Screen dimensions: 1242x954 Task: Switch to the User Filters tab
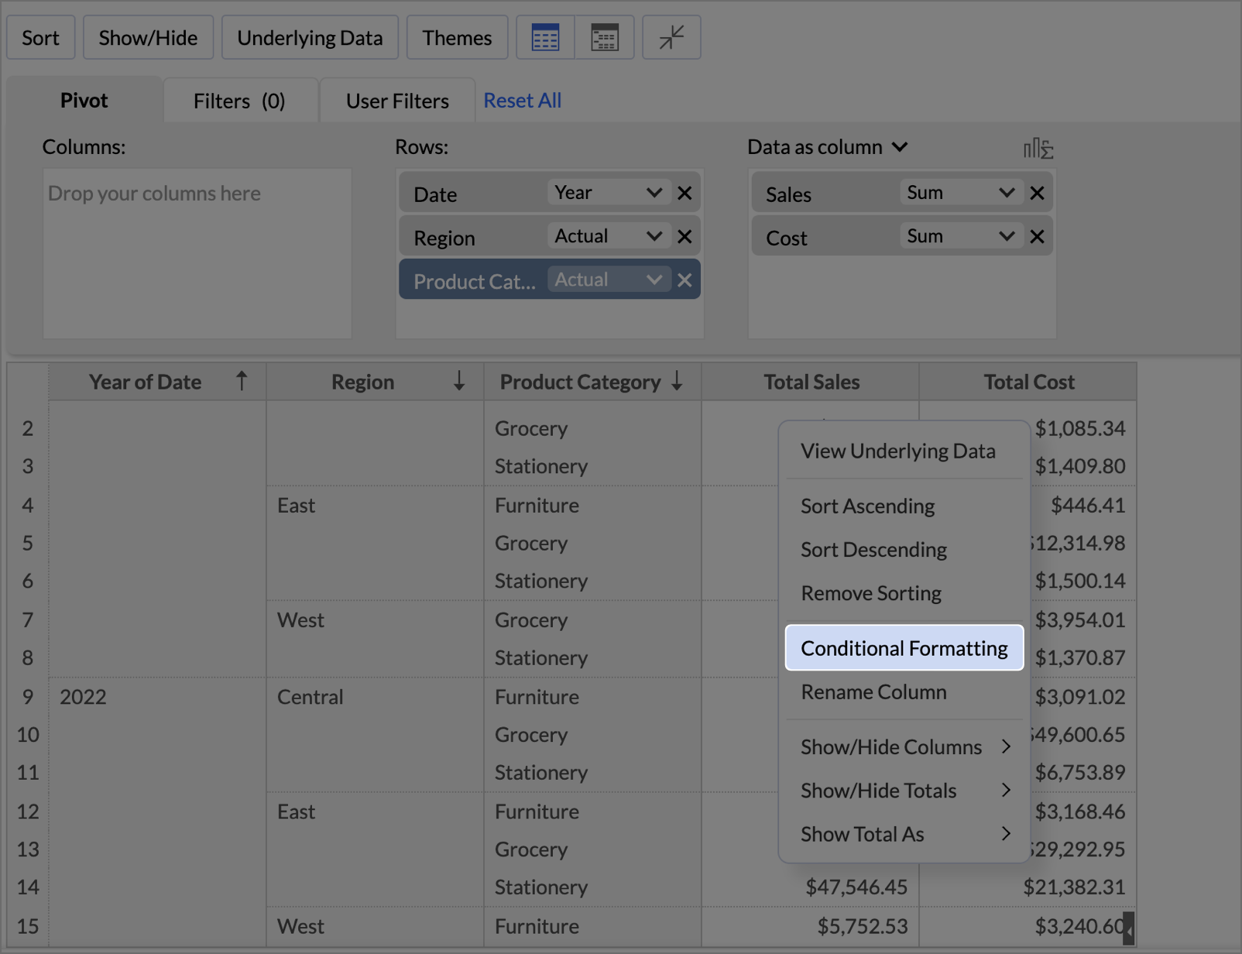click(397, 101)
